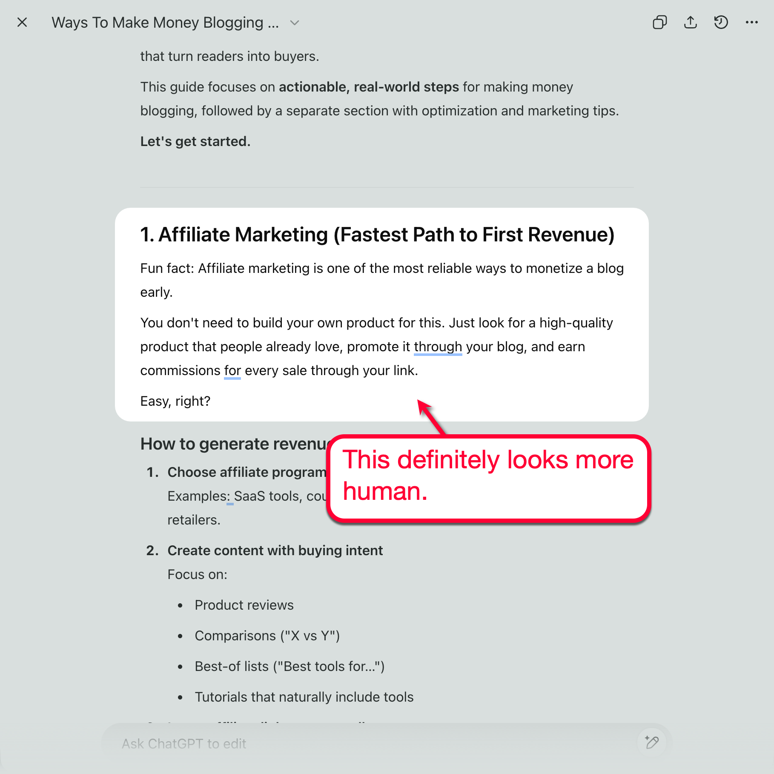This screenshot has height=774, width=774.
Task: Select 'Create content with buying intent' item
Action: click(x=275, y=550)
